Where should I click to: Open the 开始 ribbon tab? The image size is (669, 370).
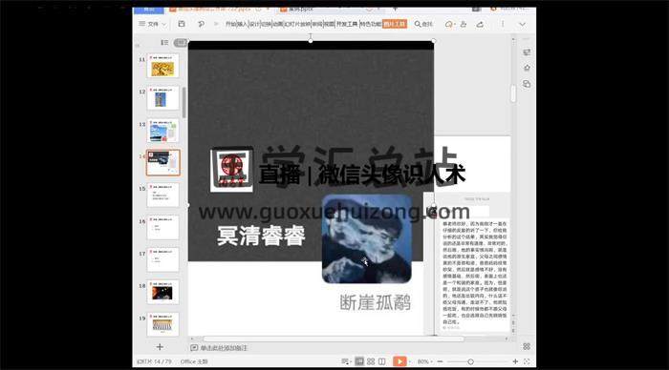click(x=231, y=24)
